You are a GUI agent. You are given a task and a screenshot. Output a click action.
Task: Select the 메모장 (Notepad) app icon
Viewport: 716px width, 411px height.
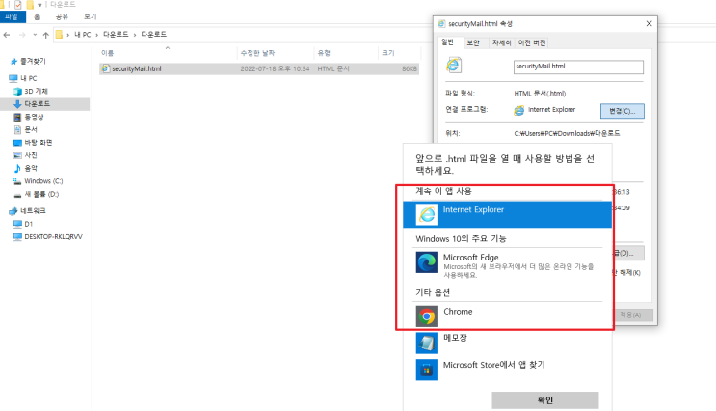(427, 342)
